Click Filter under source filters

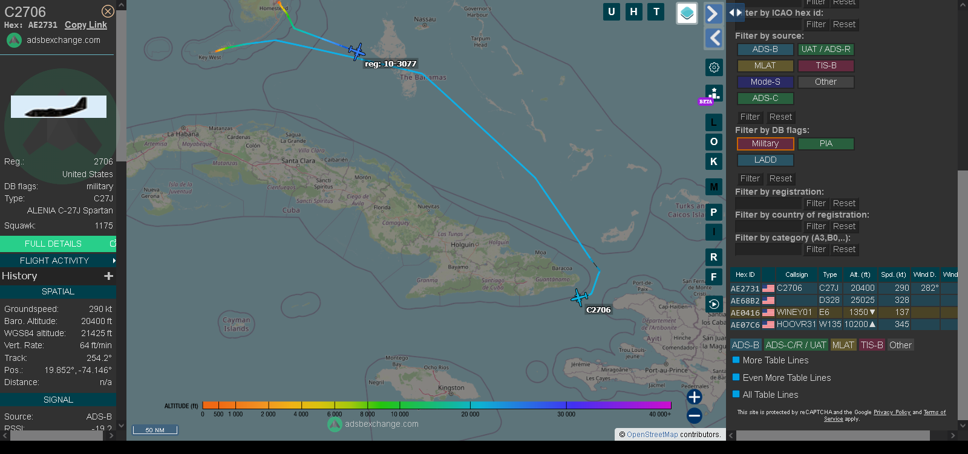[750, 117]
